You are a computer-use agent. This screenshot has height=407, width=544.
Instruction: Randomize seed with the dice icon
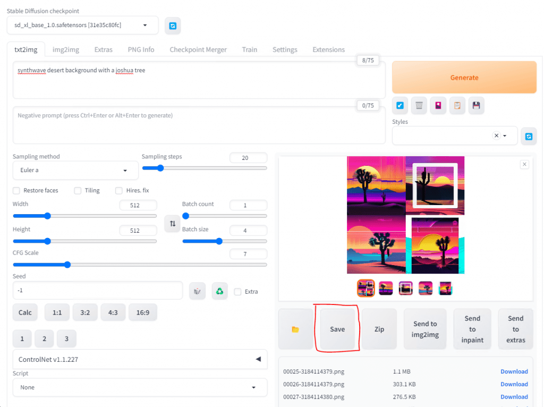click(x=198, y=291)
